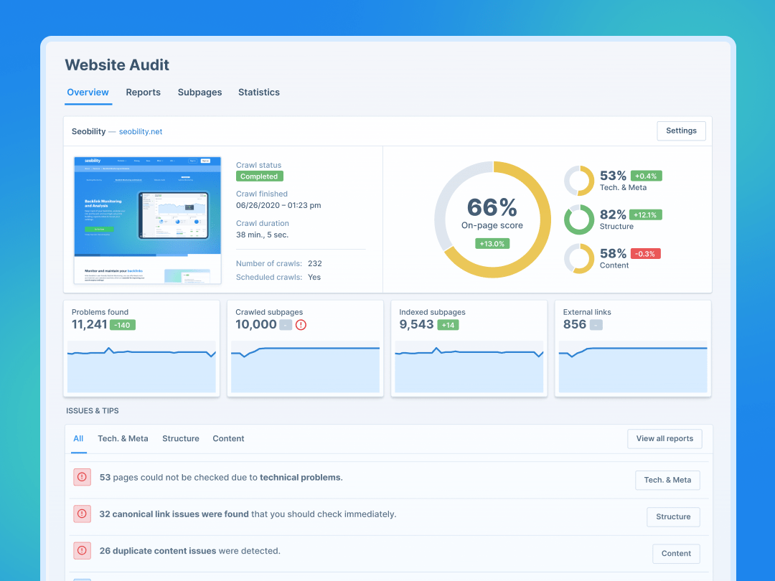Select the Statistics tab
Image resolution: width=775 pixels, height=581 pixels.
[259, 93]
